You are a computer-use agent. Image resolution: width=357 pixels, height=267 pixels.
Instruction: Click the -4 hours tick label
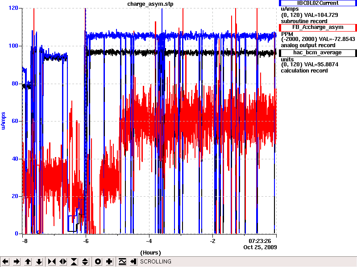[x=149, y=241]
